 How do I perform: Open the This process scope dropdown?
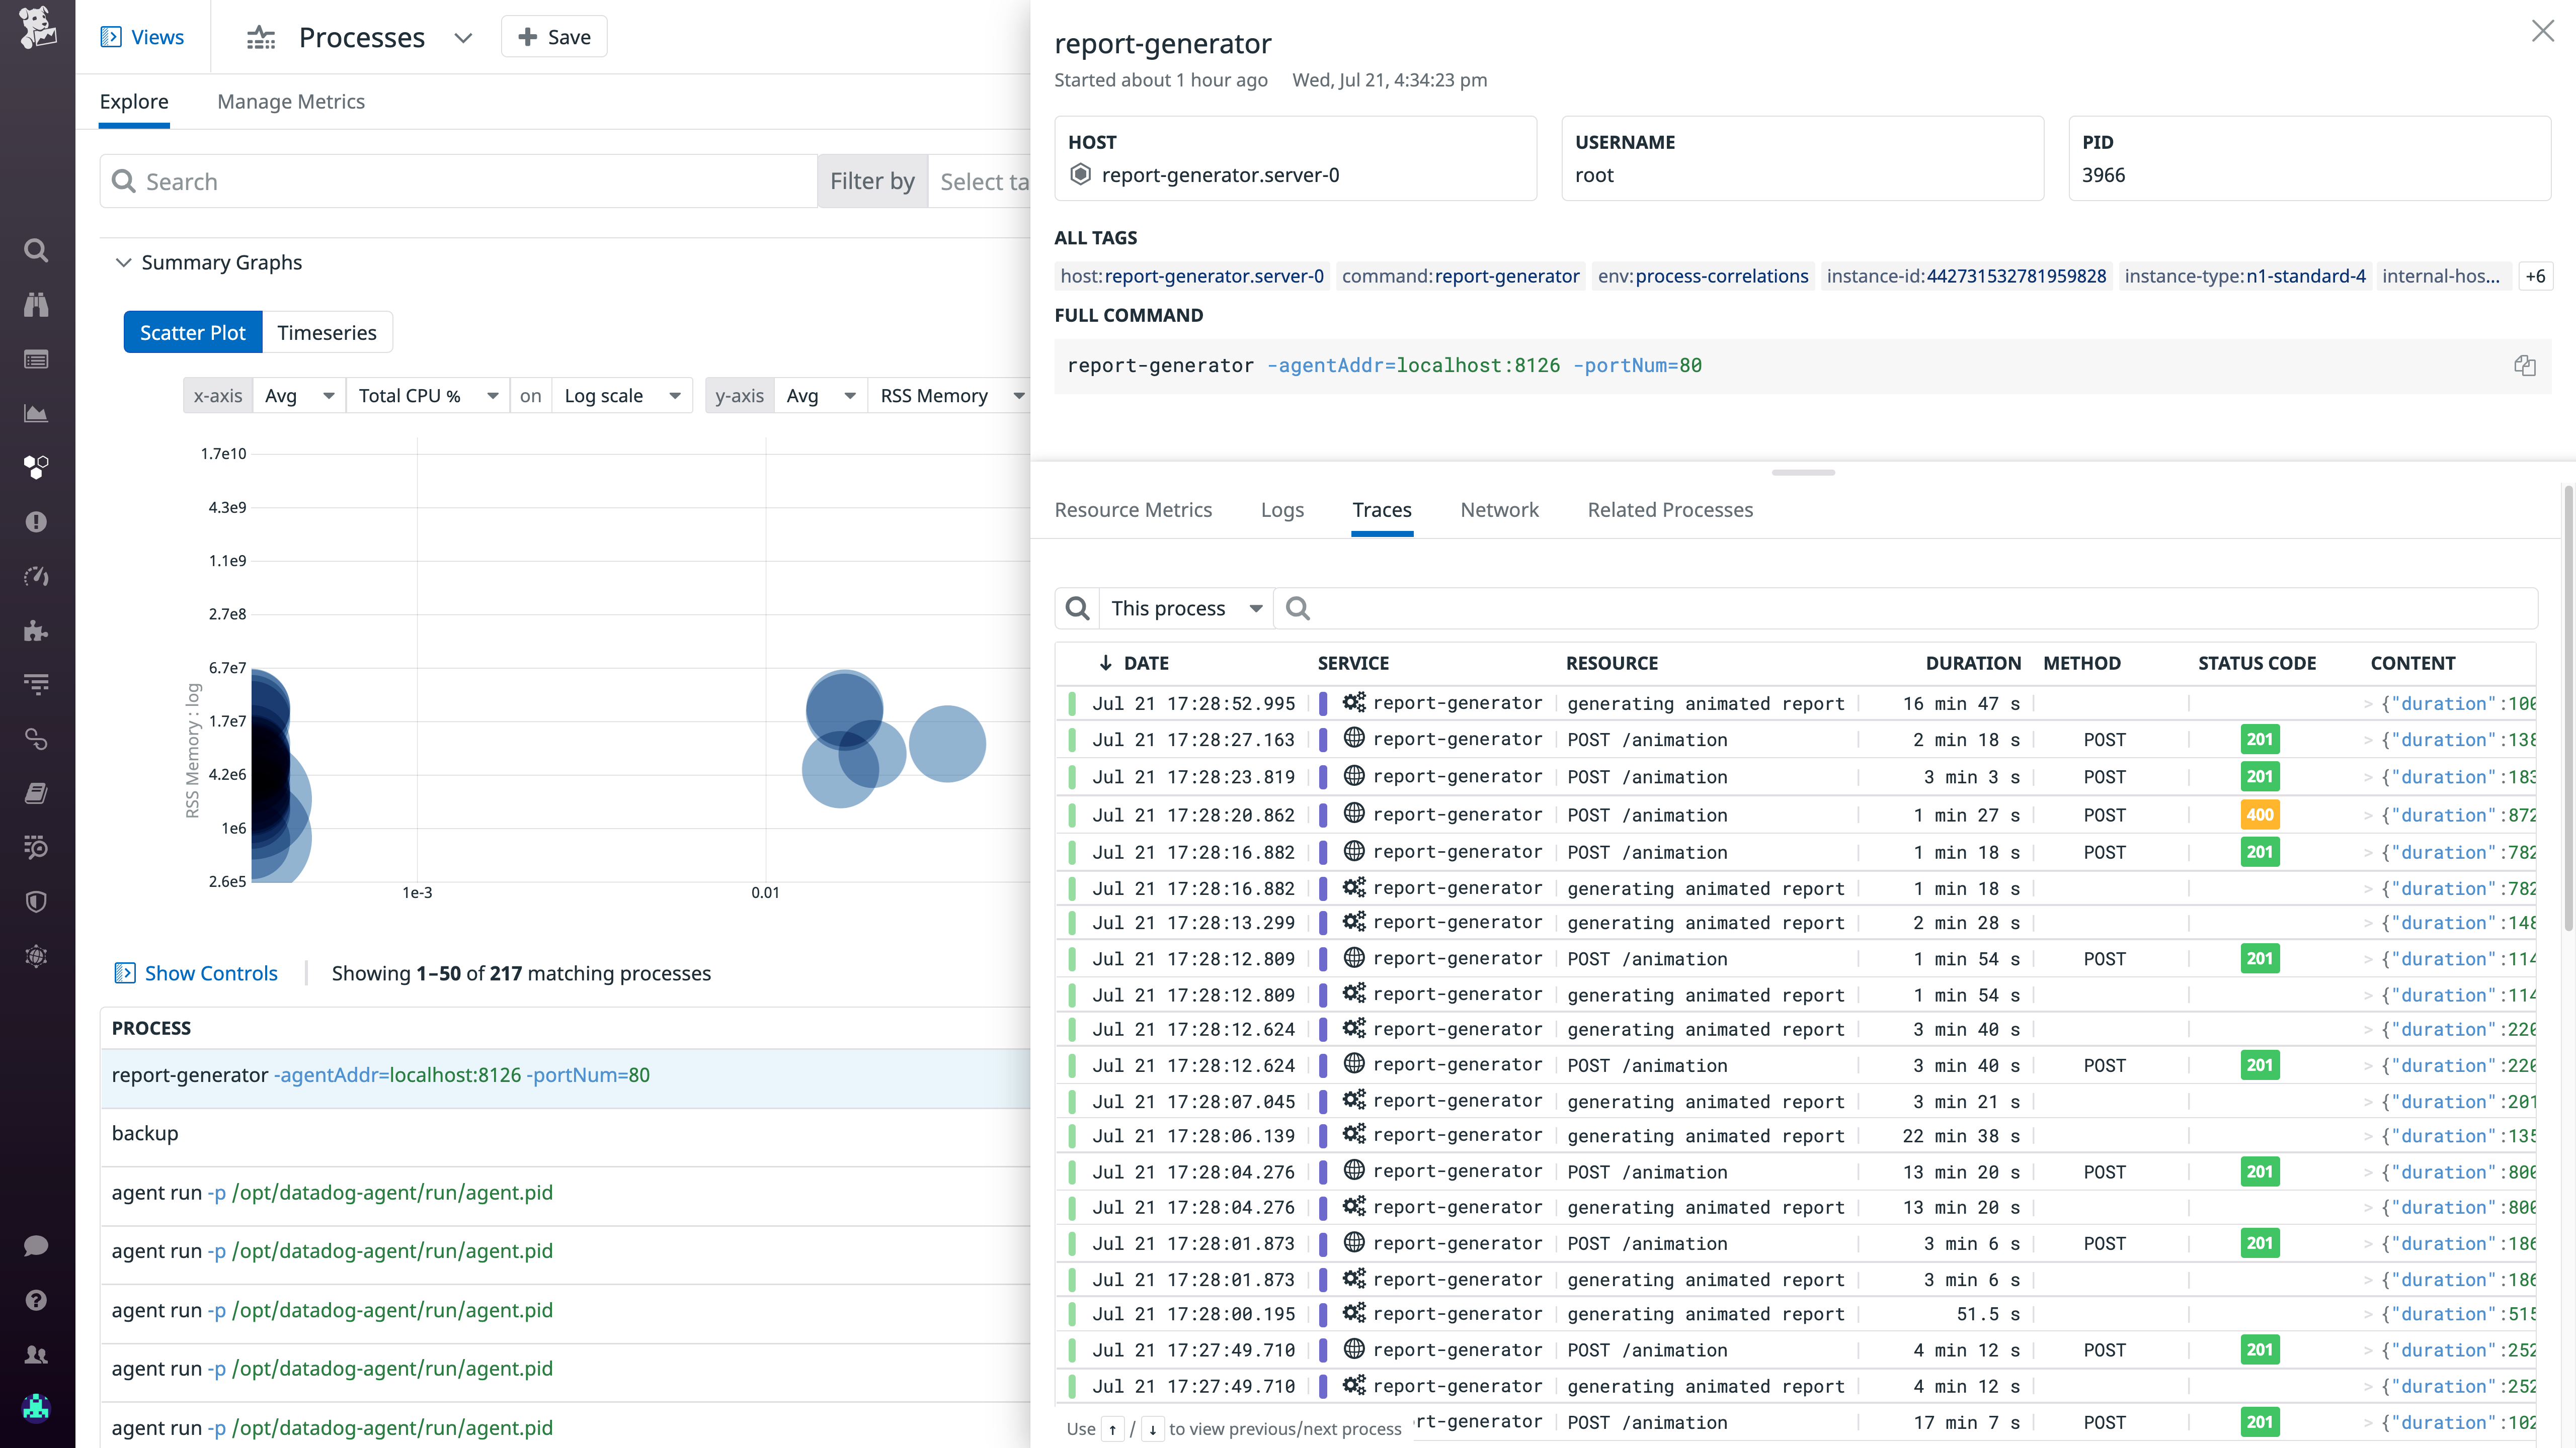click(x=1185, y=608)
